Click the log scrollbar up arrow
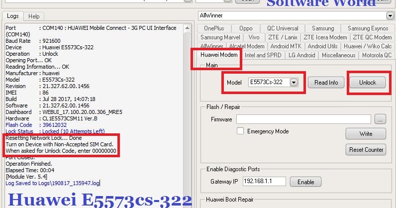Viewport: 396px width, 208px height. tap(187, 28)
